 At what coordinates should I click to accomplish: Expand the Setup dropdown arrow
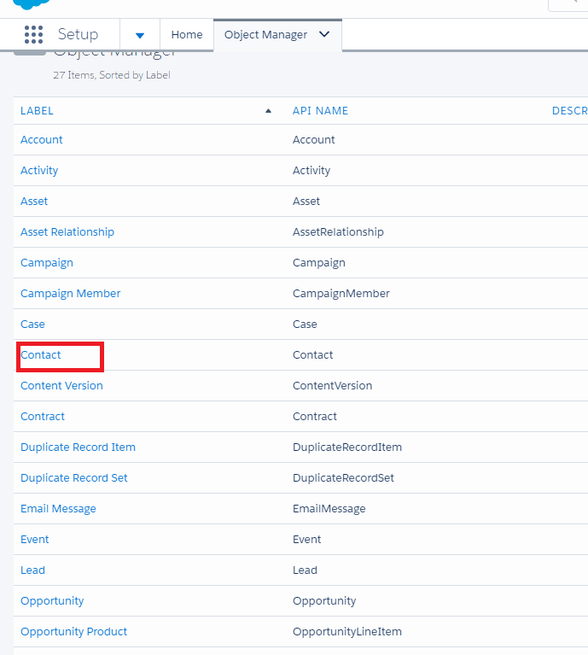coord(140,35)
